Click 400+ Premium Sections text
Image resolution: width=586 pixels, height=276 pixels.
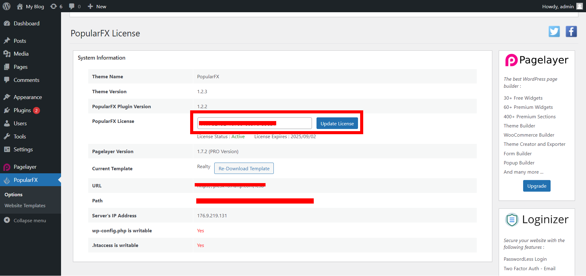click(530, 117)
